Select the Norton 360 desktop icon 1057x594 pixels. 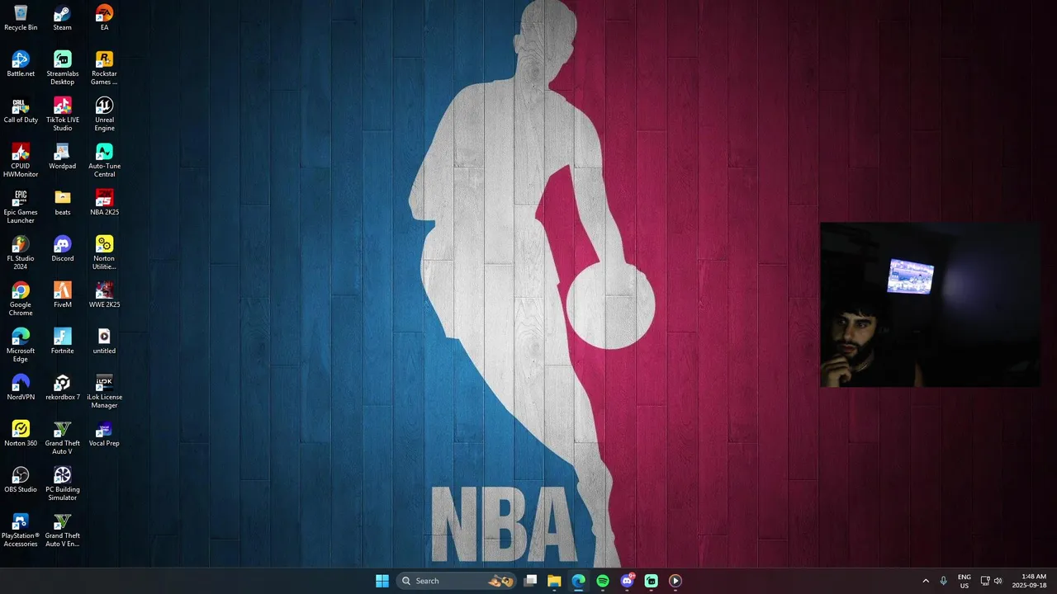[x=21, y=434]
